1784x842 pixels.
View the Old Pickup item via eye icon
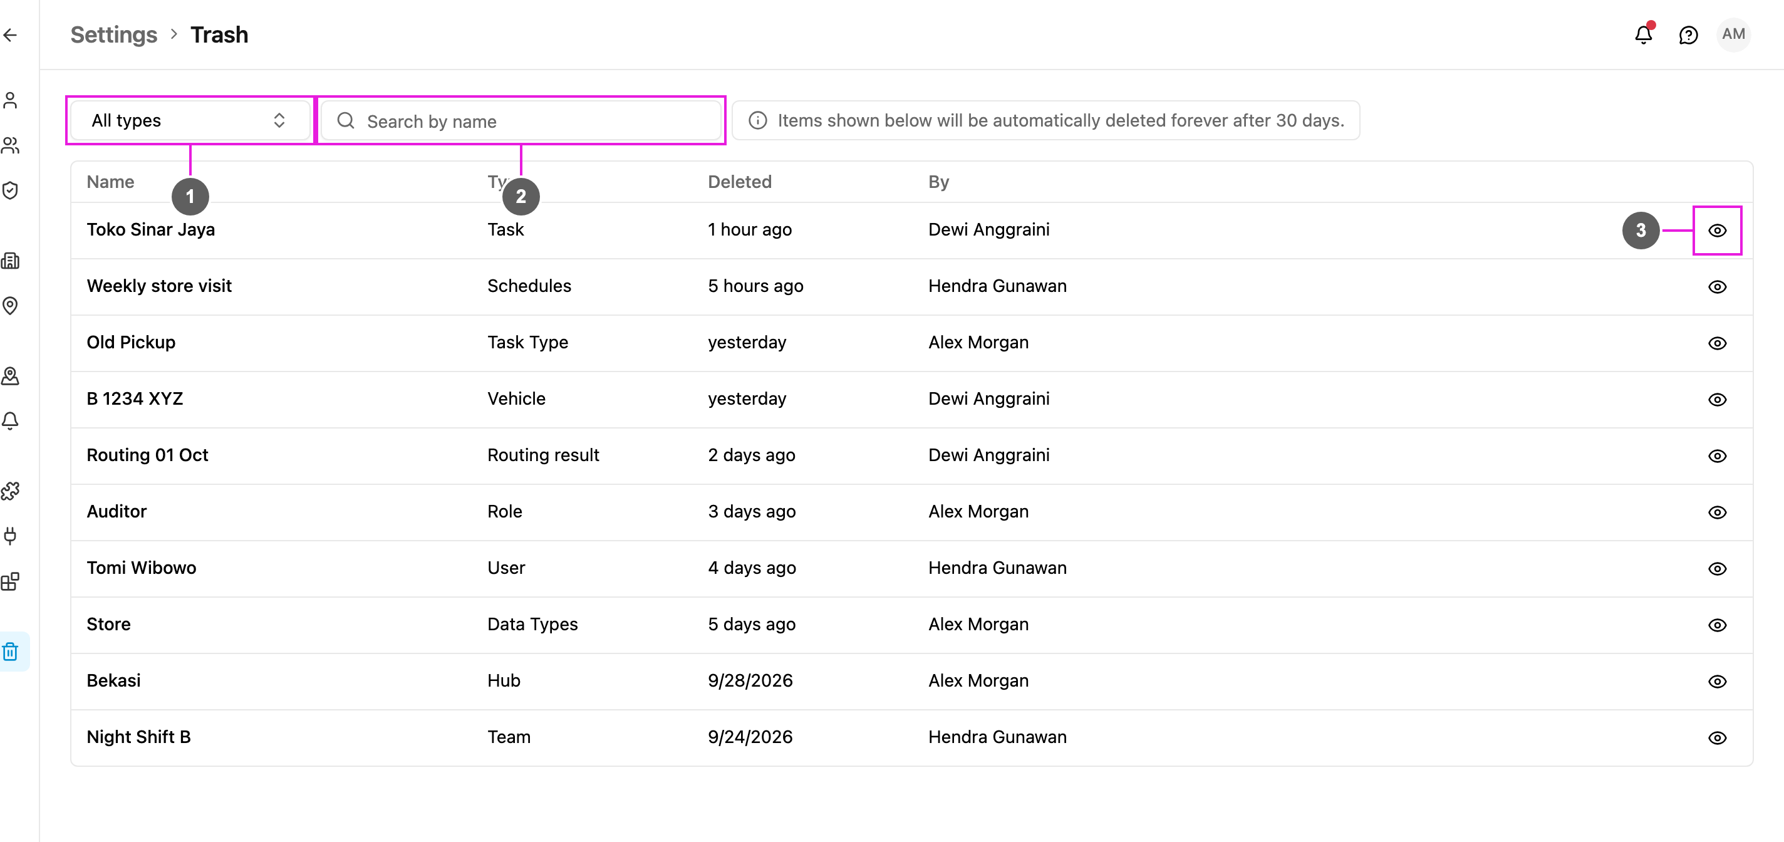[1717, 343]
